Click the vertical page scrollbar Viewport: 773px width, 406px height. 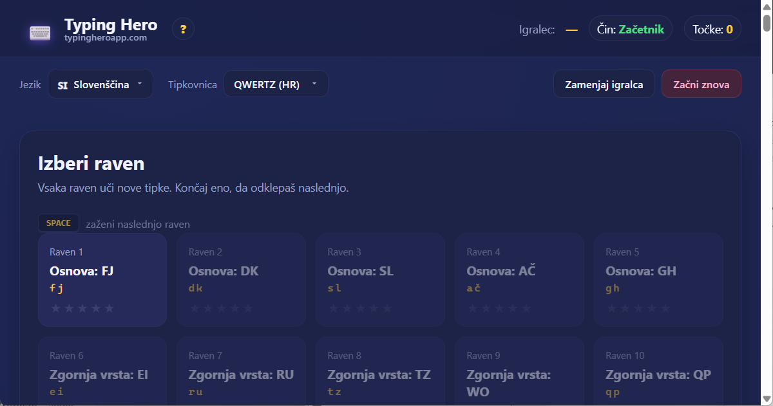767,203
